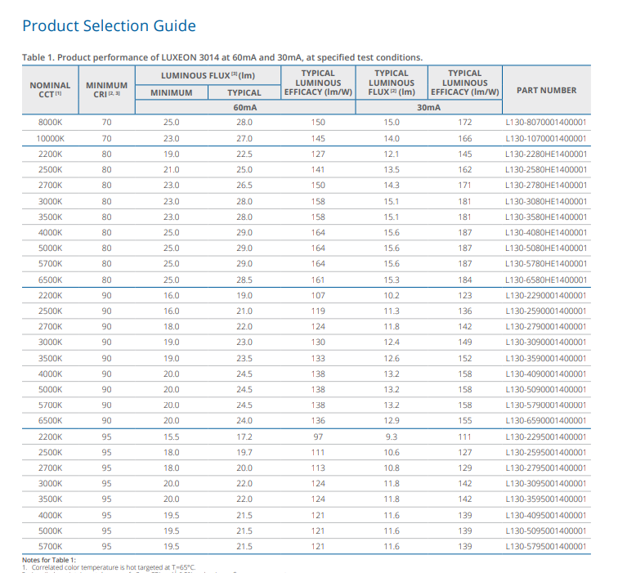Click part number L130-509001400001
Screen dimensions: 627x573
pyautogui.click(x=546, y=389)
